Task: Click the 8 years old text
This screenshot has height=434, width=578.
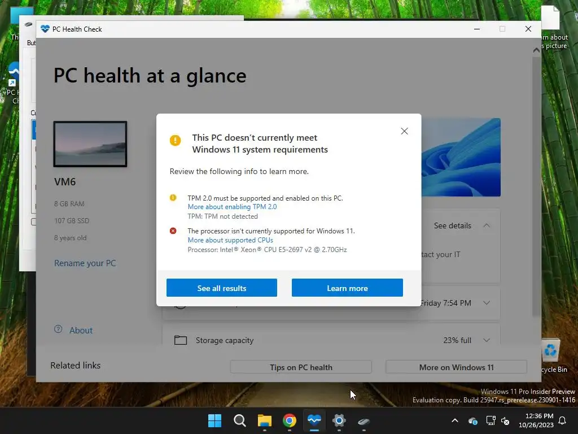Action: point(71,238)
